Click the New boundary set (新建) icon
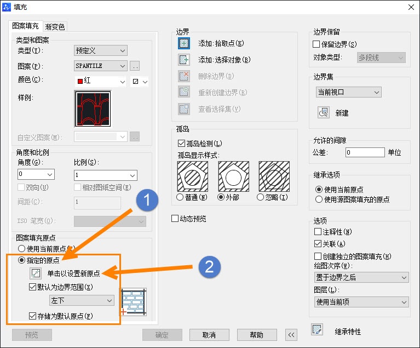Image resolution: width=420 pixels, height=348 pixels. point(324,112)
